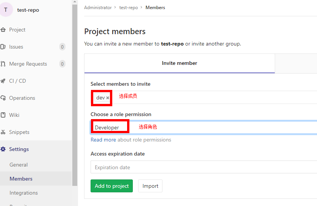Click the CI / CD rocket icon

point(3,81)
